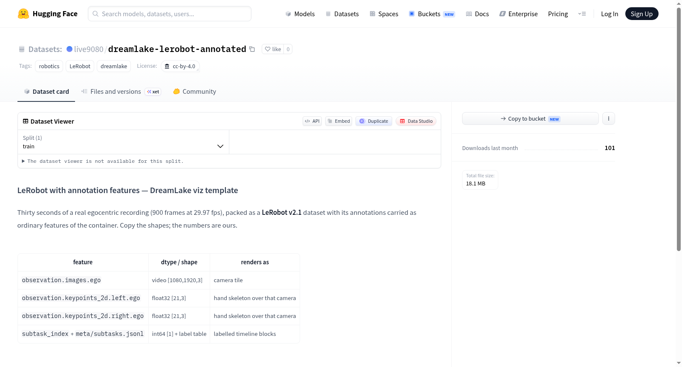682x367 pixels.
Task: Click the license scale icon next to cc-by-4.0
Action: [x=167, y=66]
